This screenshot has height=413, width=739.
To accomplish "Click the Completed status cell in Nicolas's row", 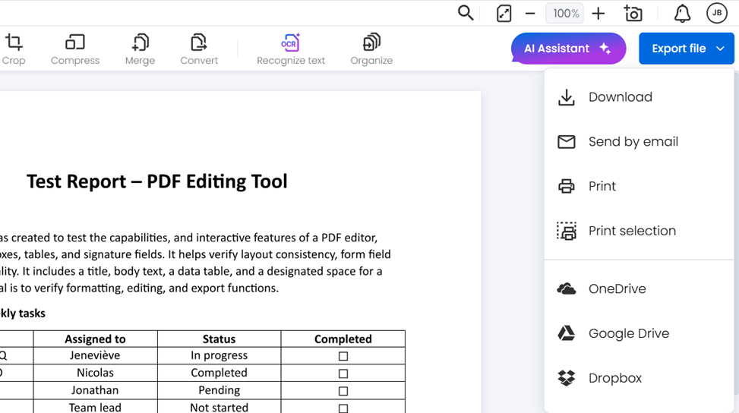I will point(219,373).
